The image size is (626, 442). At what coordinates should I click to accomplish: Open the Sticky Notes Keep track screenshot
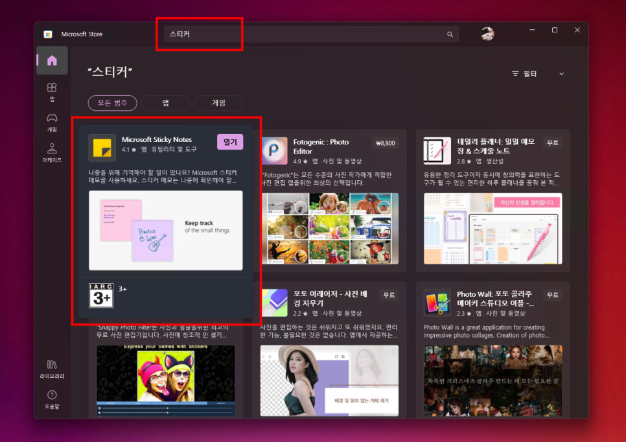(166, 230)
